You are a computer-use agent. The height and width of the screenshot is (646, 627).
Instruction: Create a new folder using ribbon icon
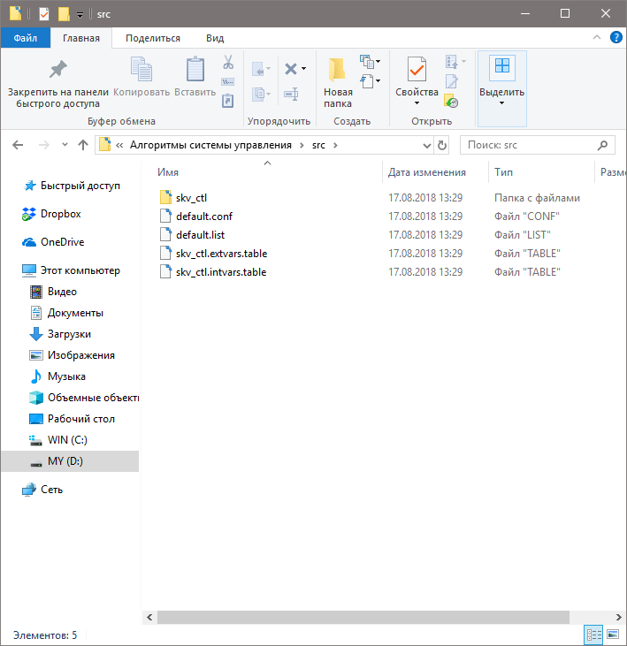(337, 71)
